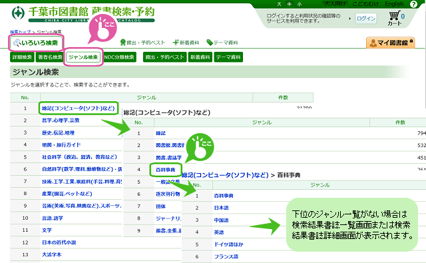Open テーマ資料 top menu link

click(222, 43)
